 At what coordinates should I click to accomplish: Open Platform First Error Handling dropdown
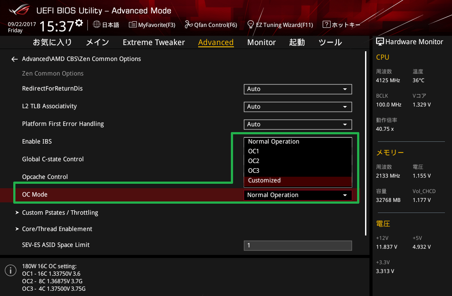click(x=298, y=124)
